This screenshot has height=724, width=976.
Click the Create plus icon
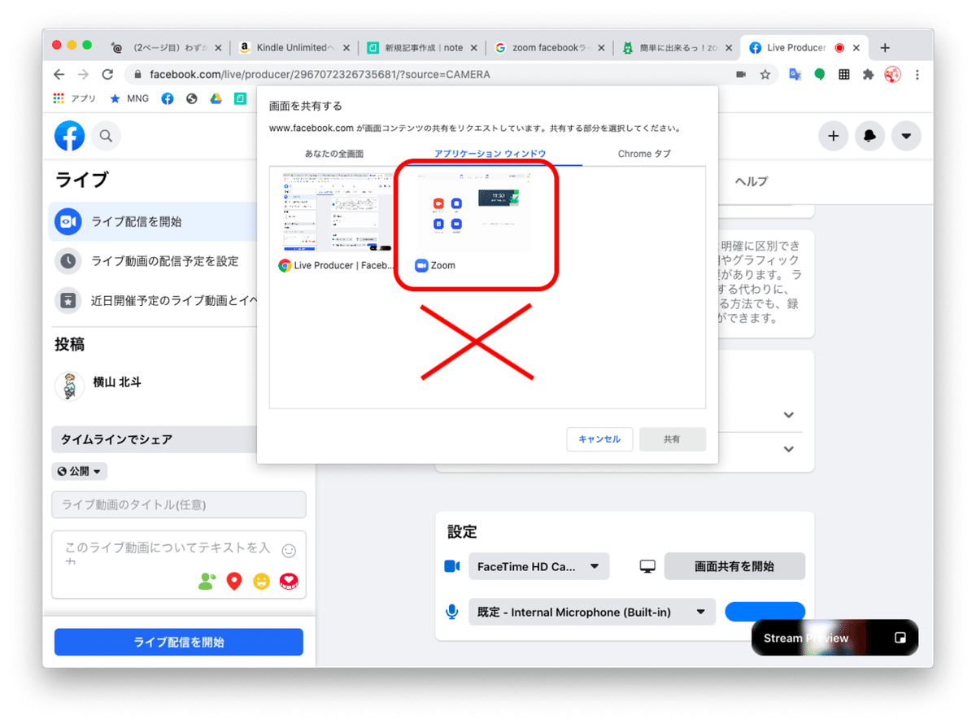[x=833, y=136]
